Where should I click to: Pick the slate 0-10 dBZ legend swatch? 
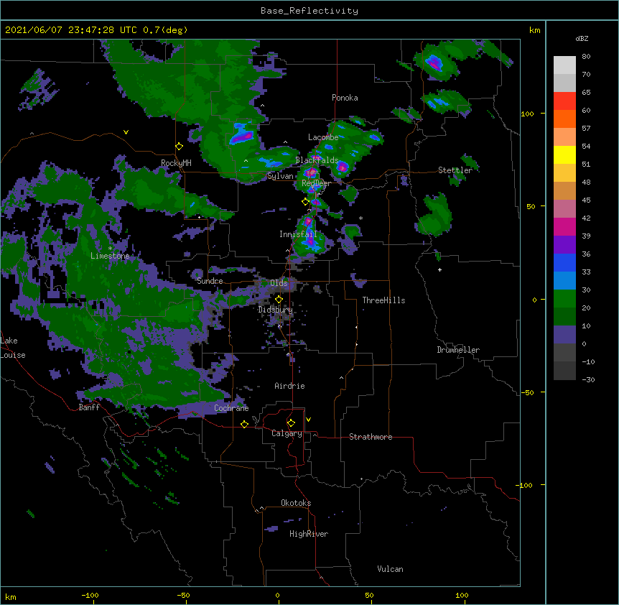(564, 335)
